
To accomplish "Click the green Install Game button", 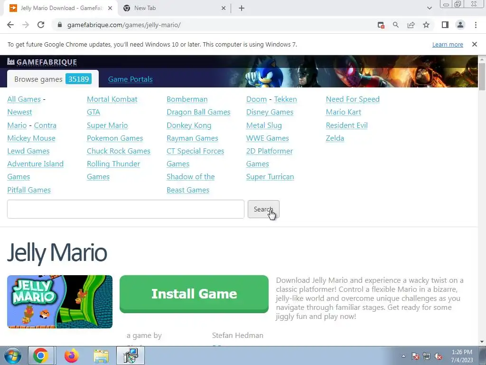I will pos(194,294).
